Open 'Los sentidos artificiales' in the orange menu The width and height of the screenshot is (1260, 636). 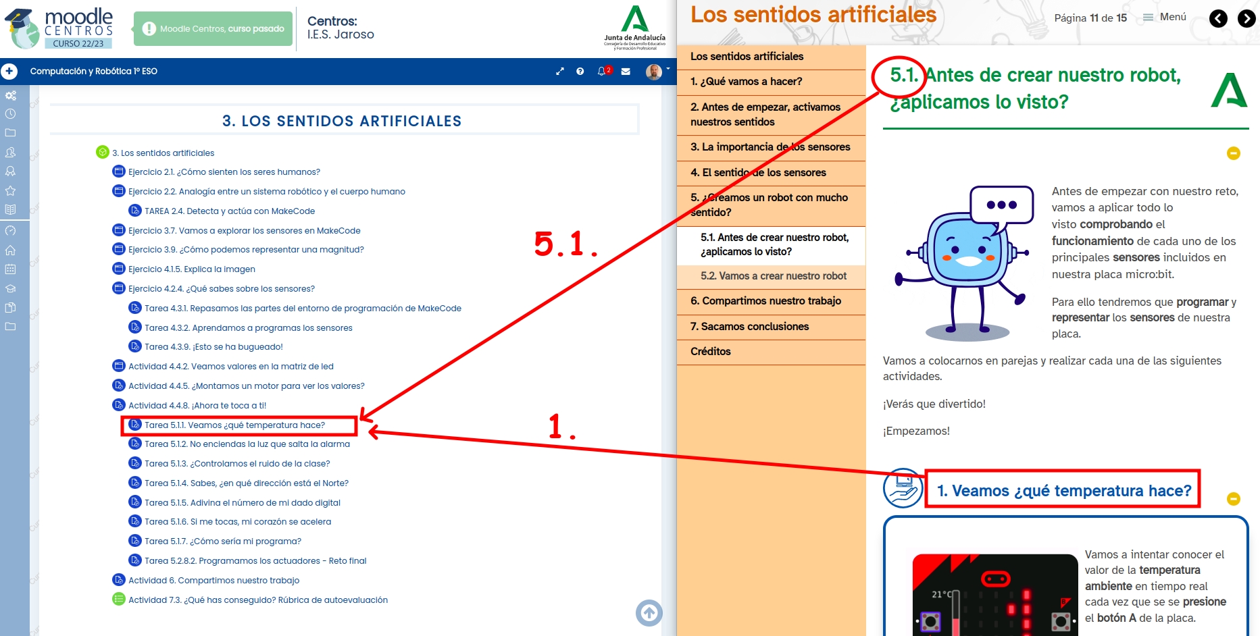coord(771,57)
